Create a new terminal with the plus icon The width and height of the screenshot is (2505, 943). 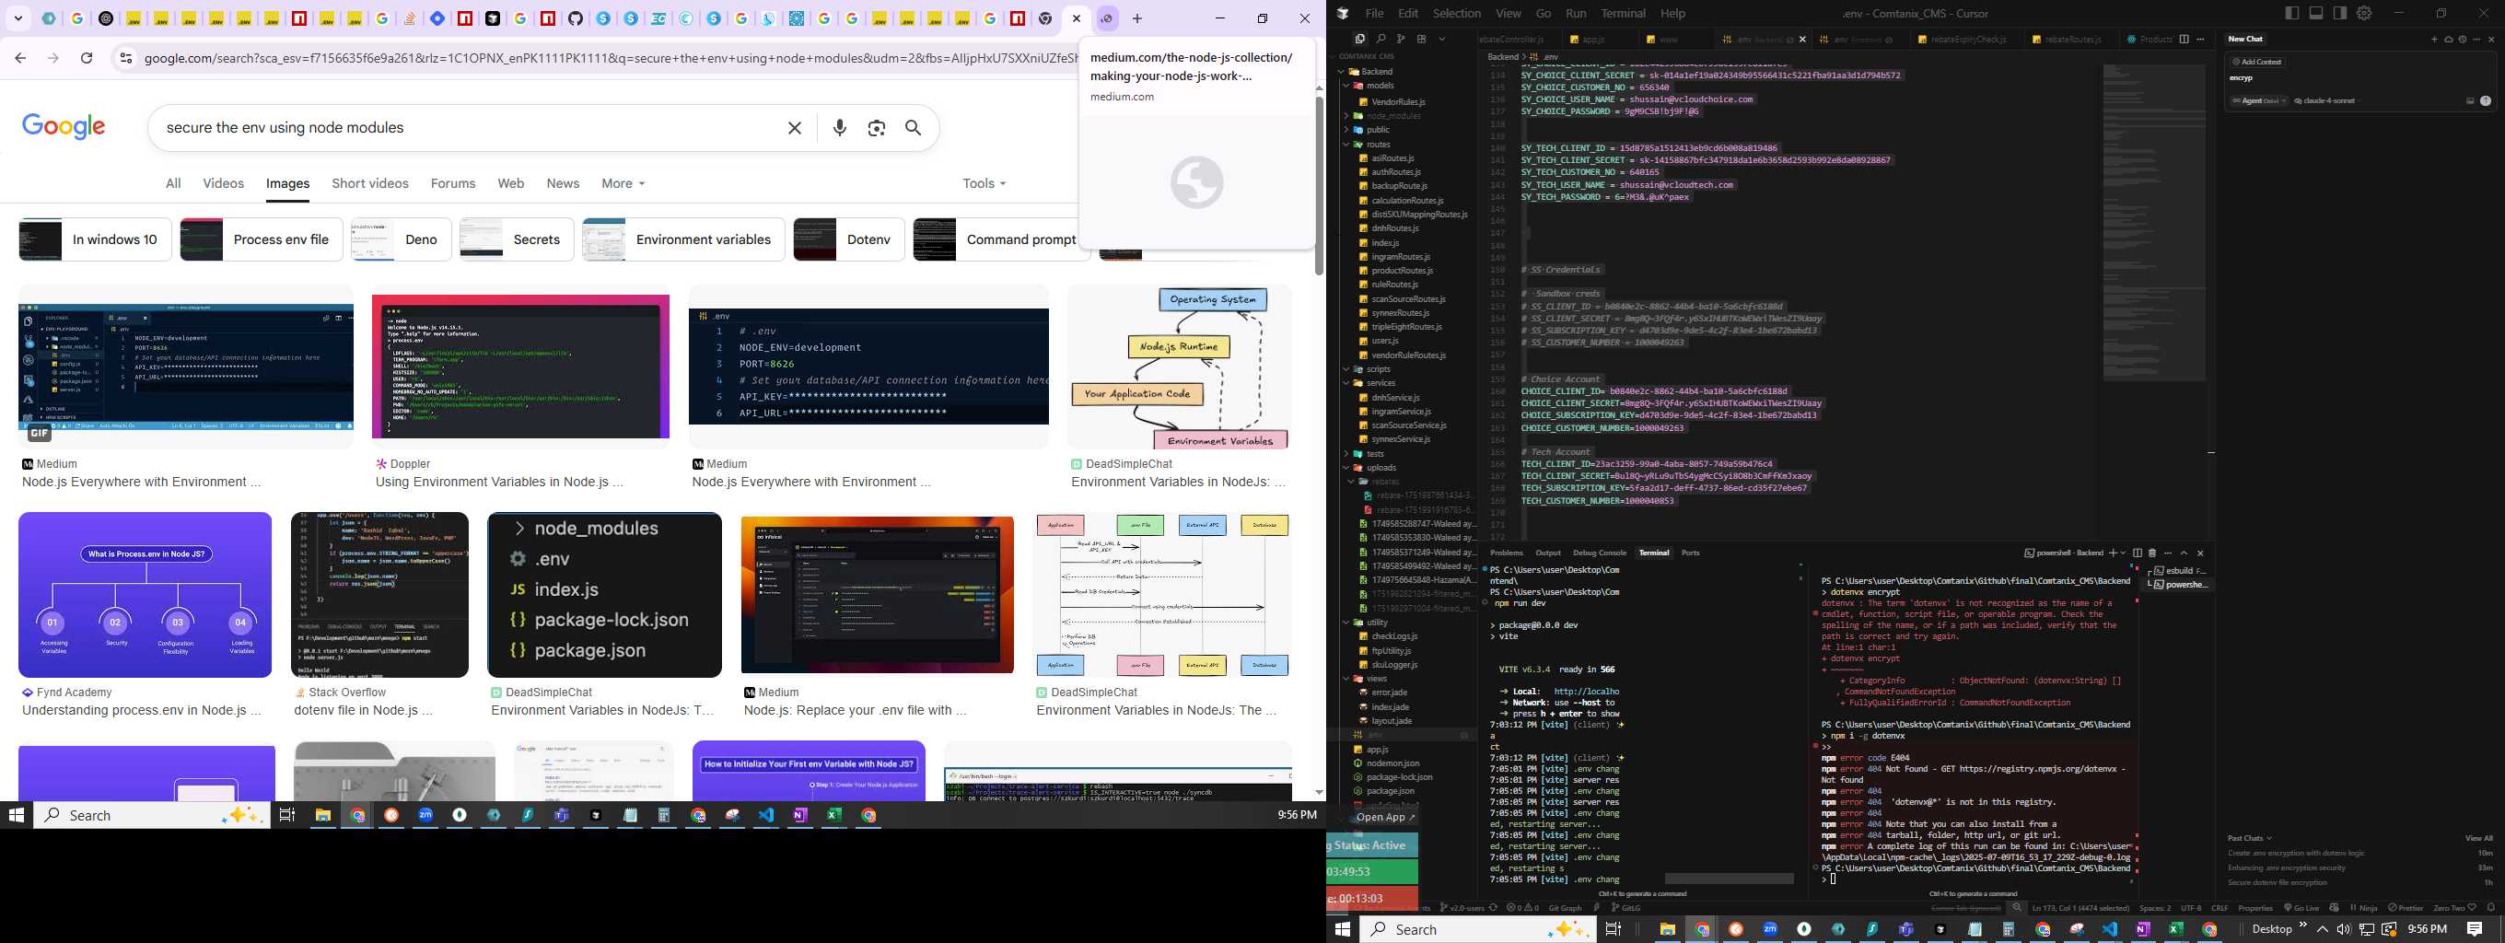point(2112,553)
